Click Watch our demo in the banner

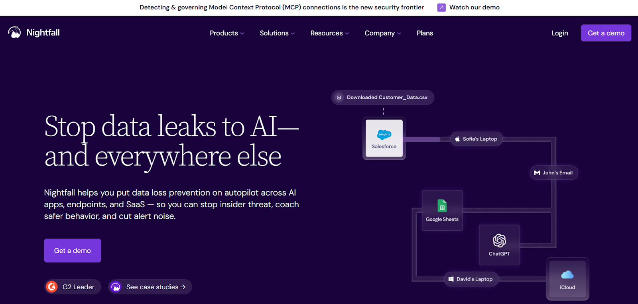(474, 7)
